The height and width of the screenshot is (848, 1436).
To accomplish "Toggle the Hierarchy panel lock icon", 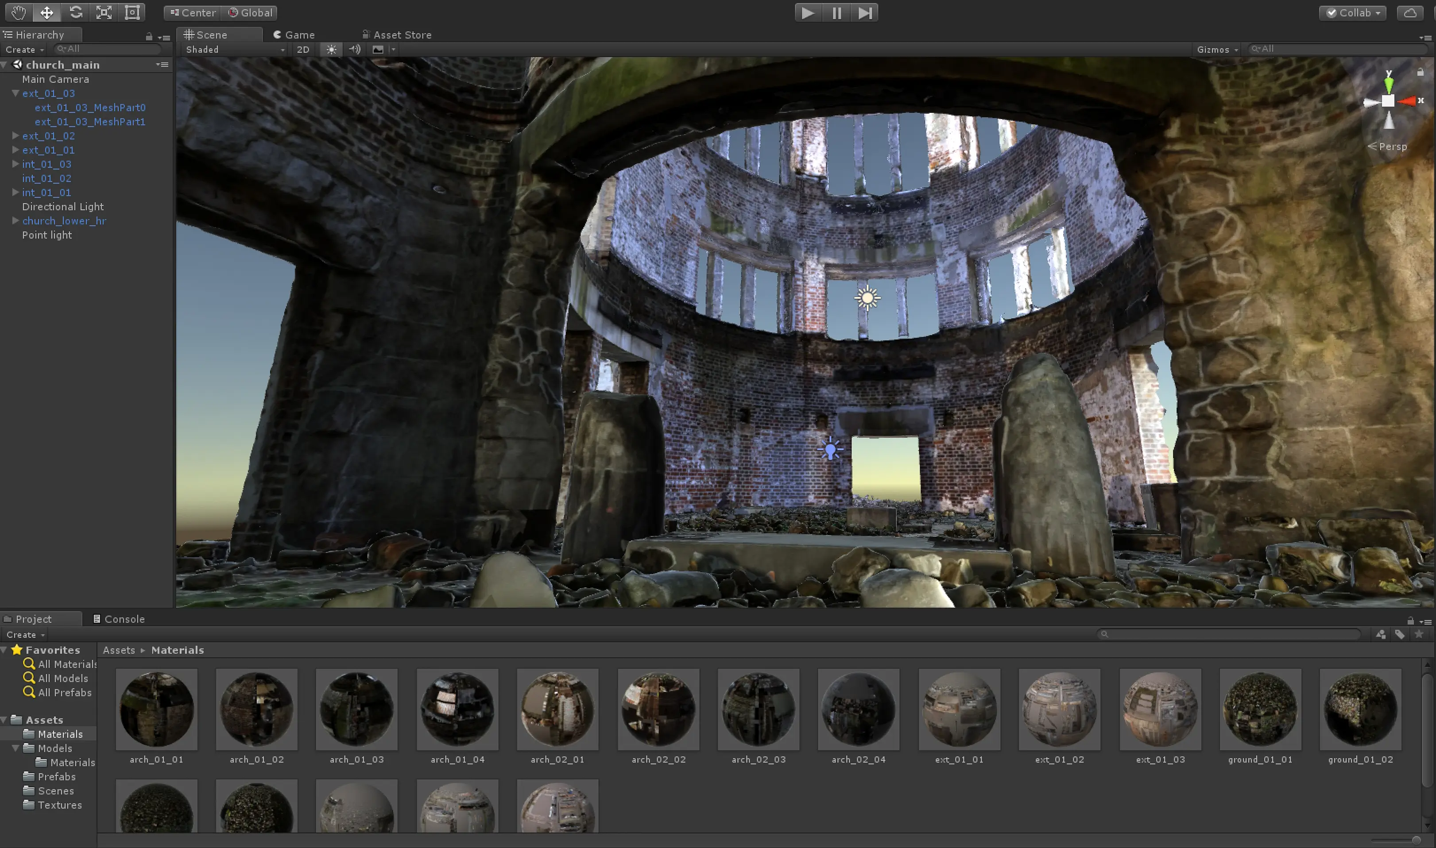I will coord(149,37).
